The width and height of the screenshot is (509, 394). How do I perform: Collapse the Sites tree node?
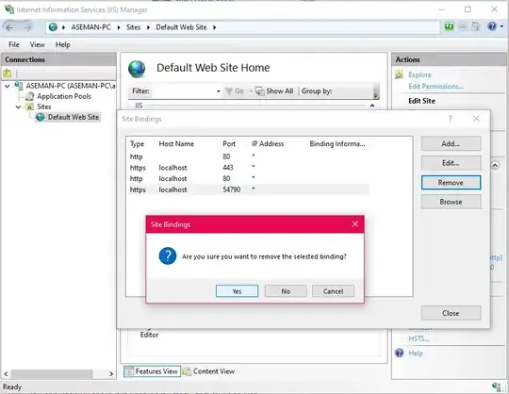click(x=19, y=107)
